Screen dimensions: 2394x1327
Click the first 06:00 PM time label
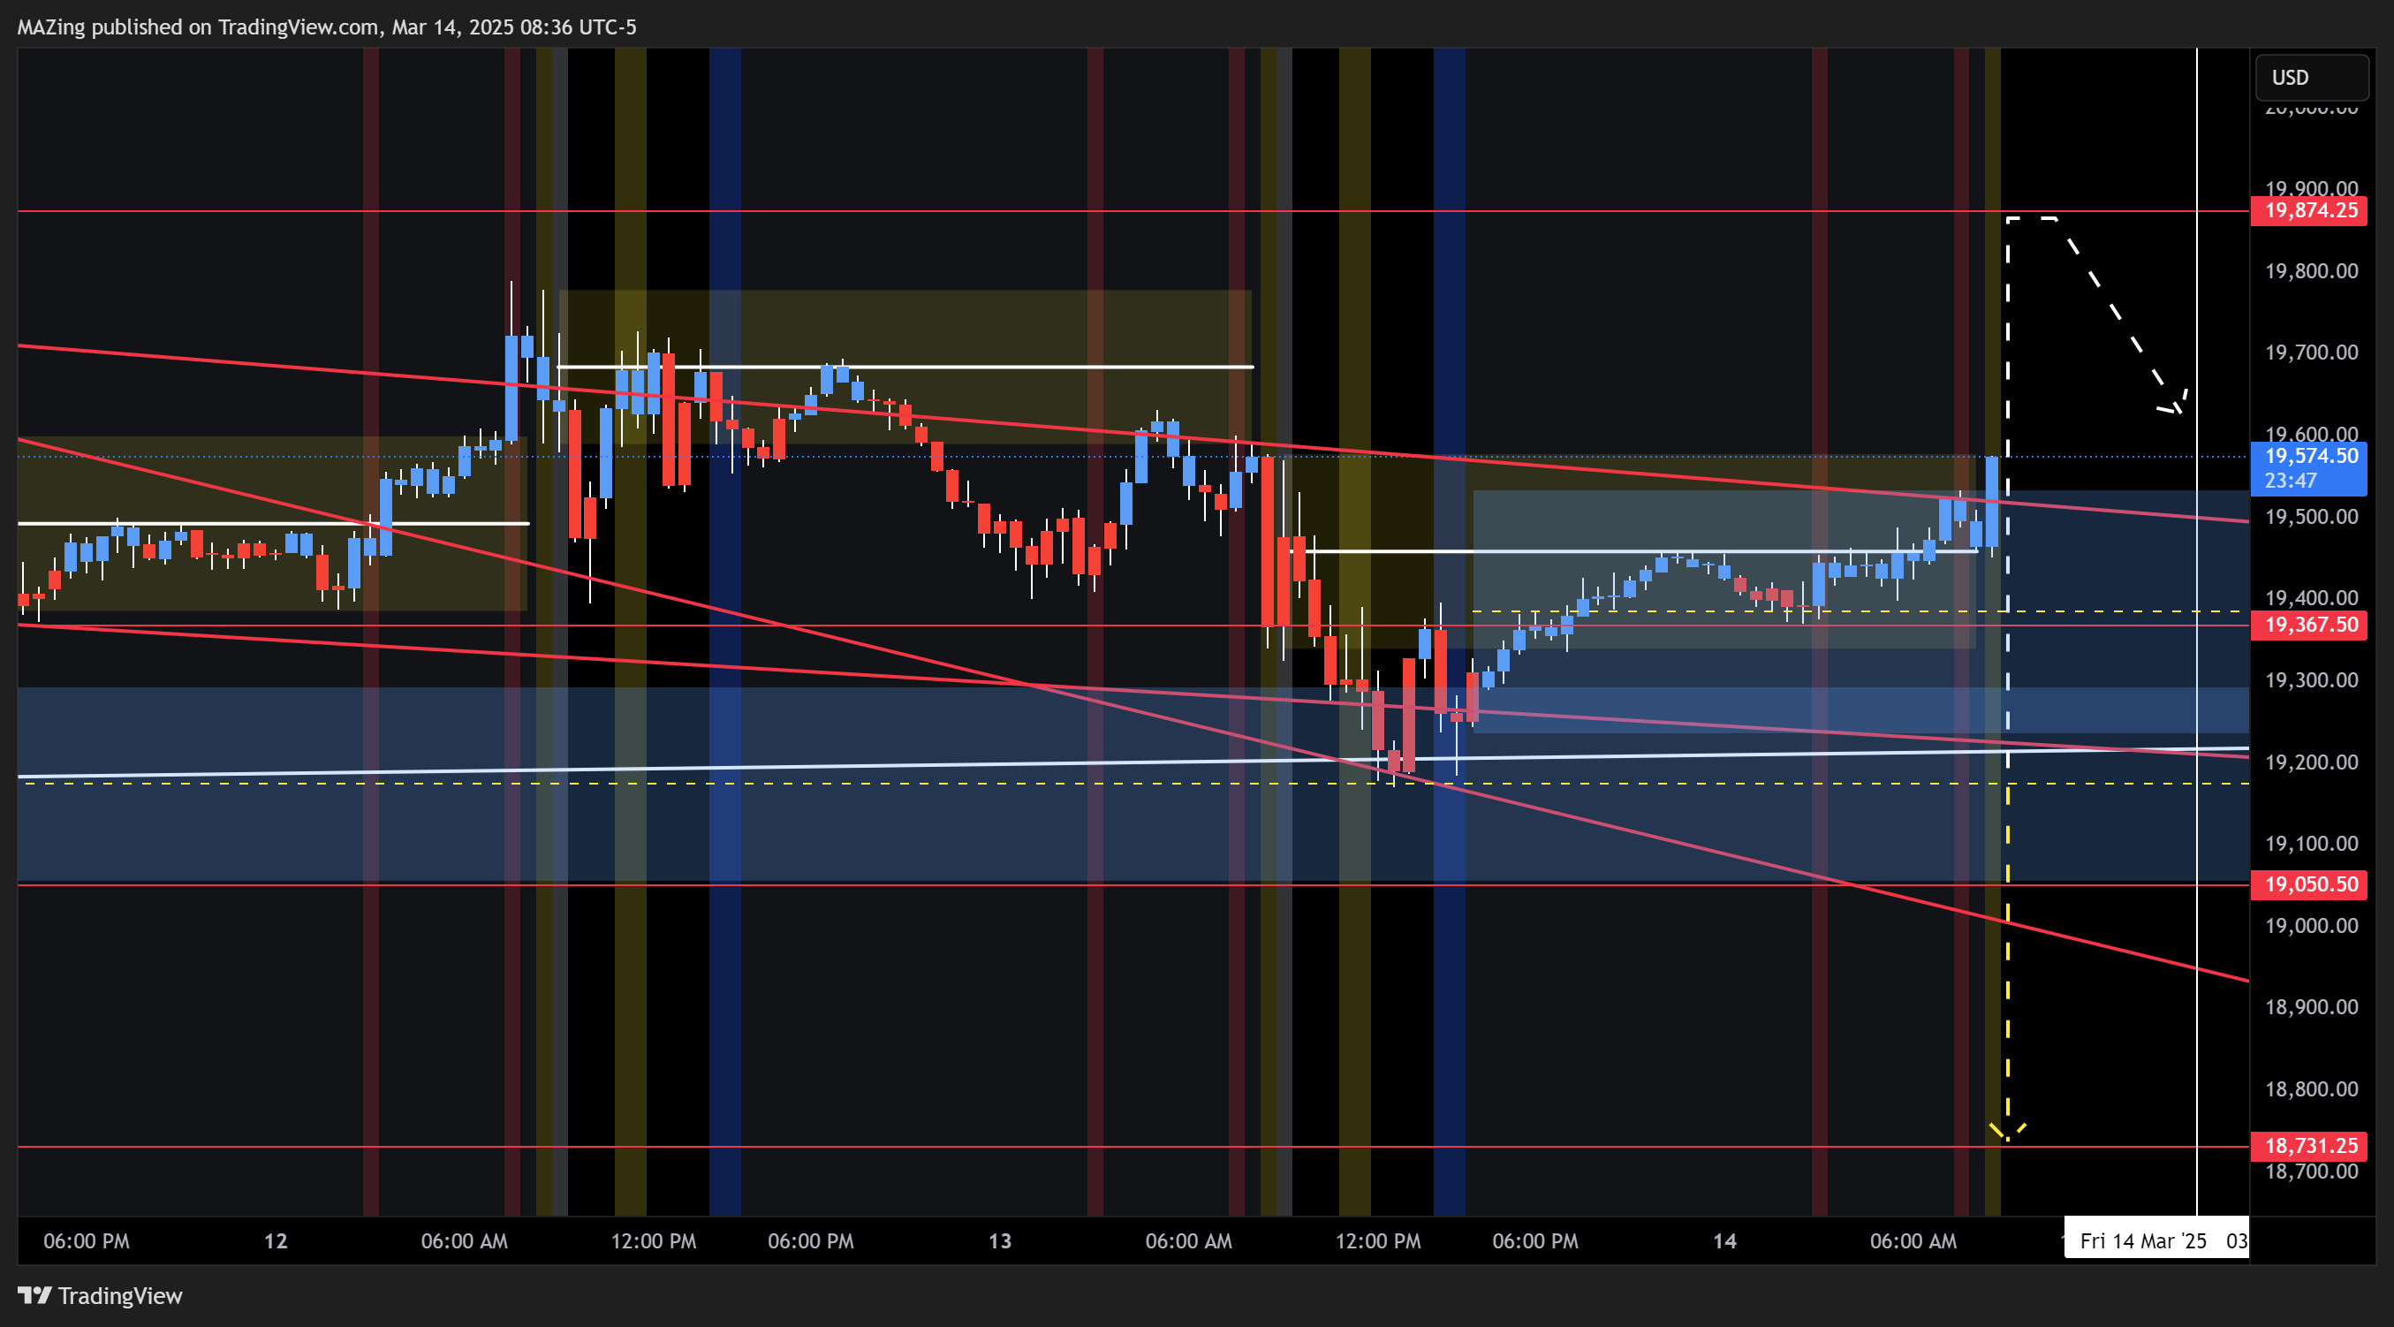click(87, 1240)
